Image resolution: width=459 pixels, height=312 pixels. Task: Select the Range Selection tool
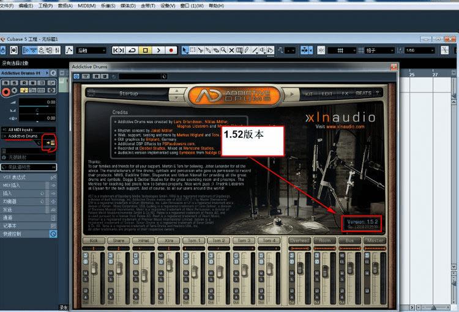coord(193,50)
